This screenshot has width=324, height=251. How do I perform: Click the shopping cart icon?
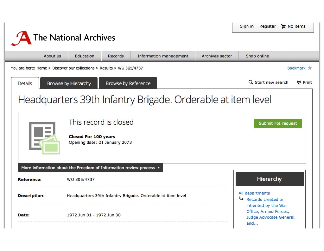[x=283, y=26]
